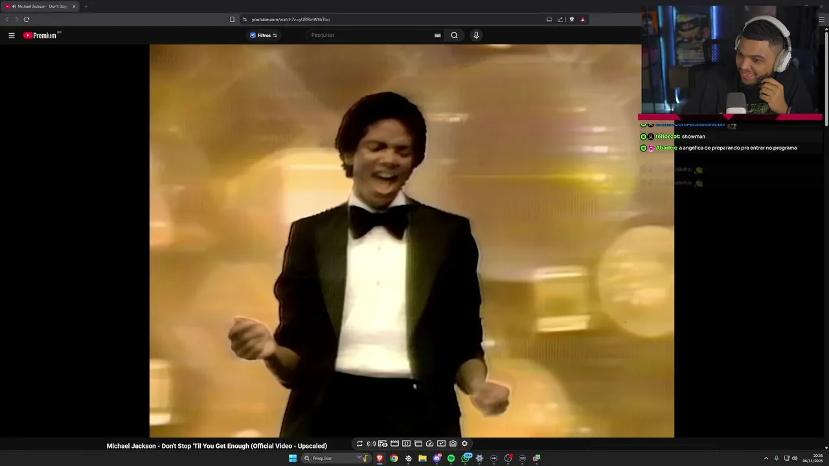Open Brave browser from the taskbar
This screenshot has width=829, height=466.
(x=380, y=458)
